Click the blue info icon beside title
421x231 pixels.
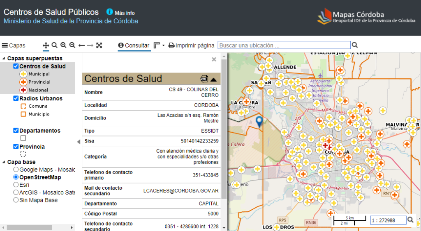[x=109, y=12]
